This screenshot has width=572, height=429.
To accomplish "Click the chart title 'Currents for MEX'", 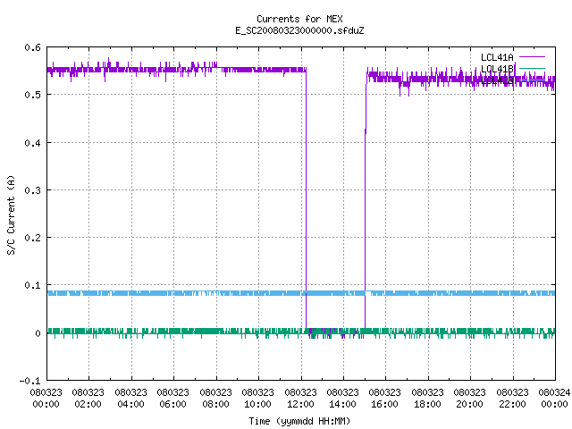I will [x=299, y=19].
